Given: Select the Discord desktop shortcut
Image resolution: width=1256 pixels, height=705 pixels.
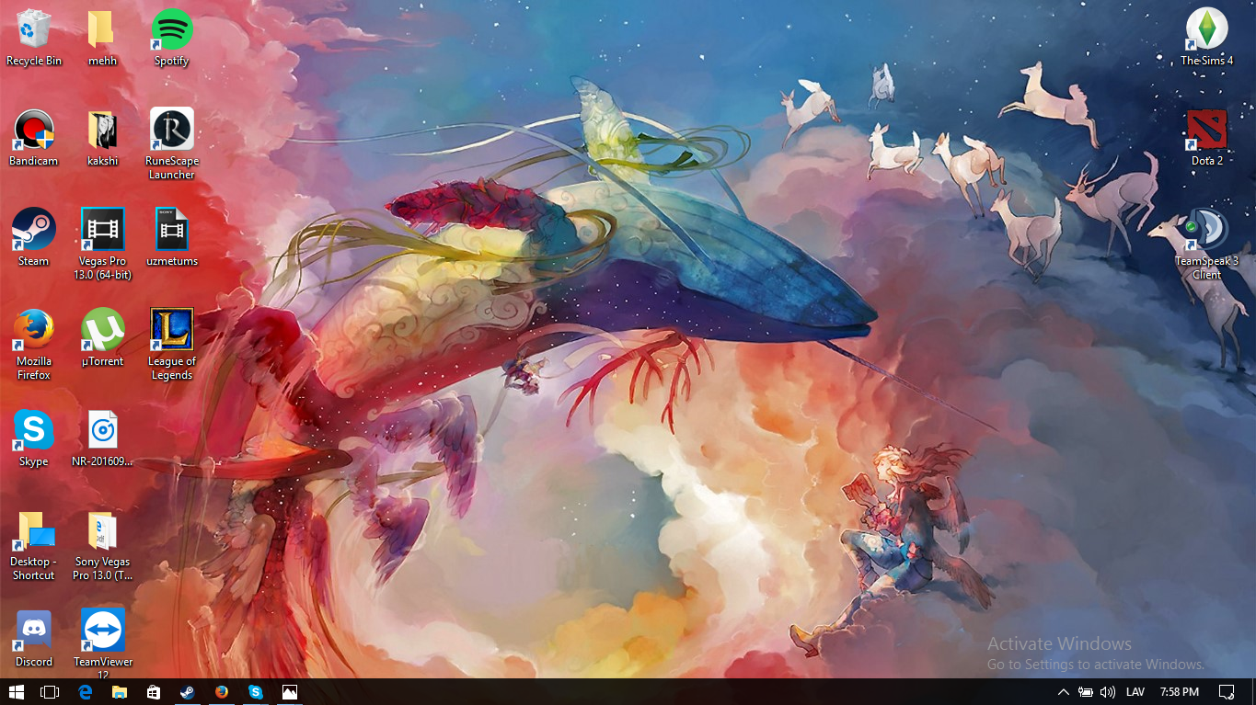Looking at the screenshot, I should 34,638.
